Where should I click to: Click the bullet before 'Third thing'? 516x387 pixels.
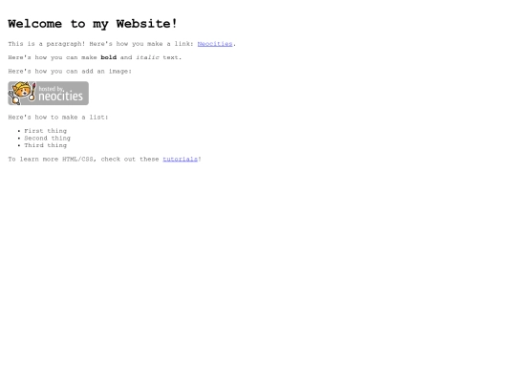[x=19, y=145]
